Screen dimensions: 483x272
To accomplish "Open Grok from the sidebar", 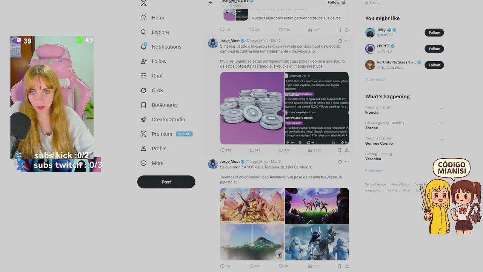I will coord(152,90).
